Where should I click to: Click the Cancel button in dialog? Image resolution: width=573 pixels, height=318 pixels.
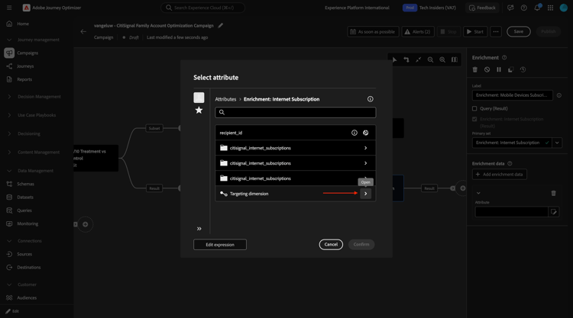click(x=331, y=244)
